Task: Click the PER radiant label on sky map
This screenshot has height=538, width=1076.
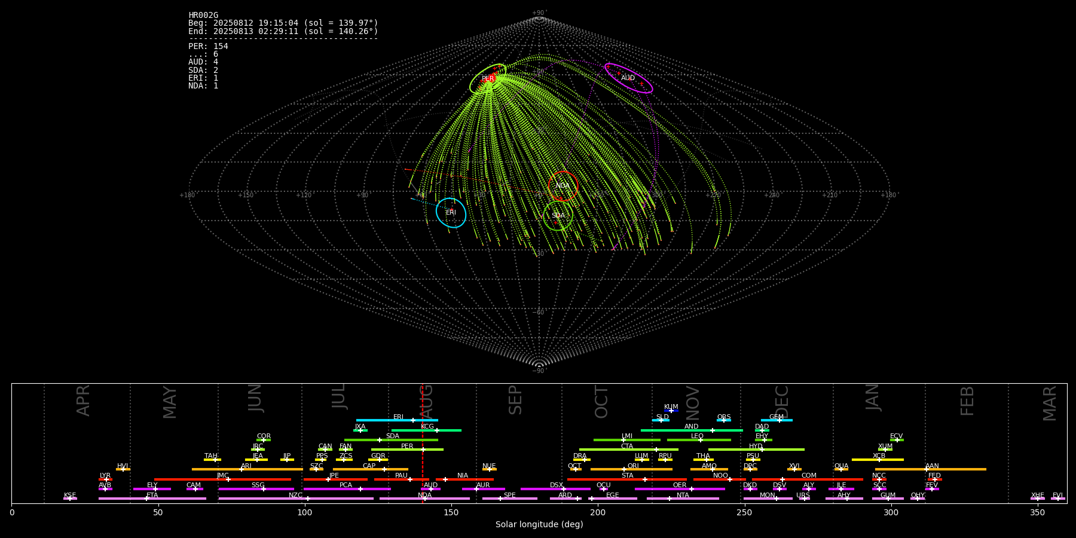Action: coord(488,79)
